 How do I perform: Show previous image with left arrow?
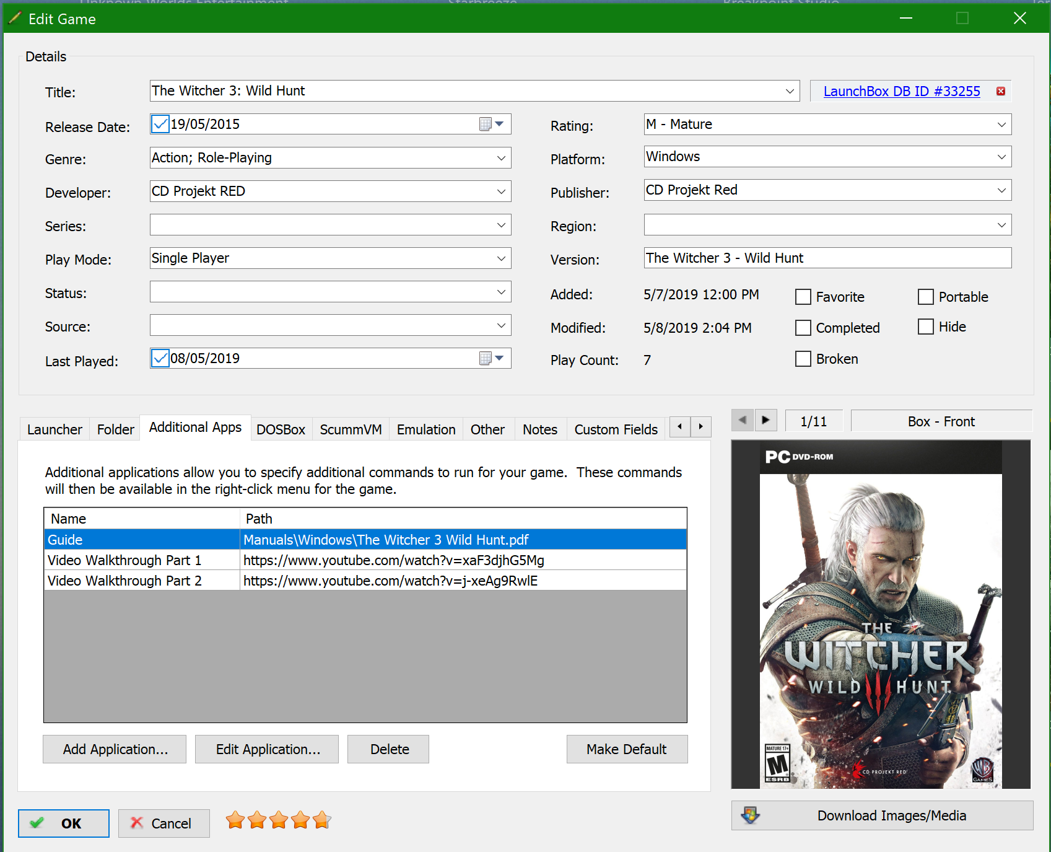[743, 420]
